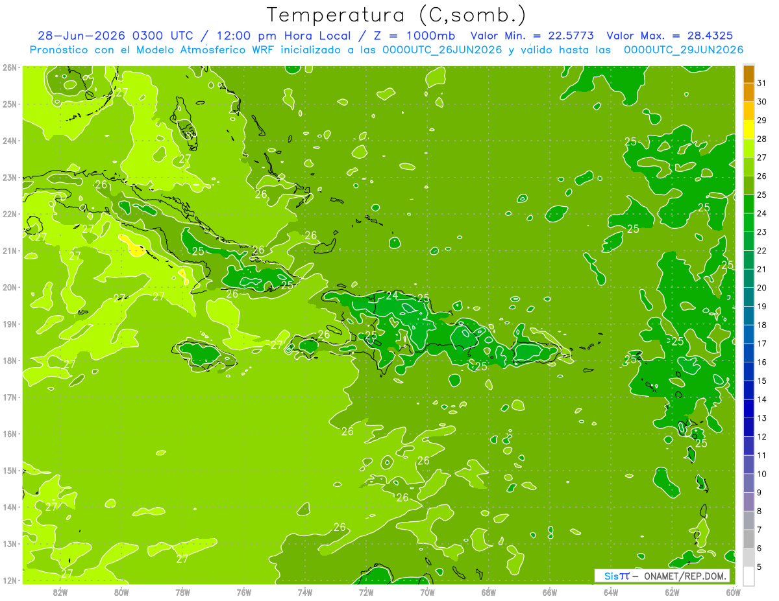Viewport: 779px width, 601px height.
Task: Click the "60W" longitude axis label
Action: coord(734,592)
